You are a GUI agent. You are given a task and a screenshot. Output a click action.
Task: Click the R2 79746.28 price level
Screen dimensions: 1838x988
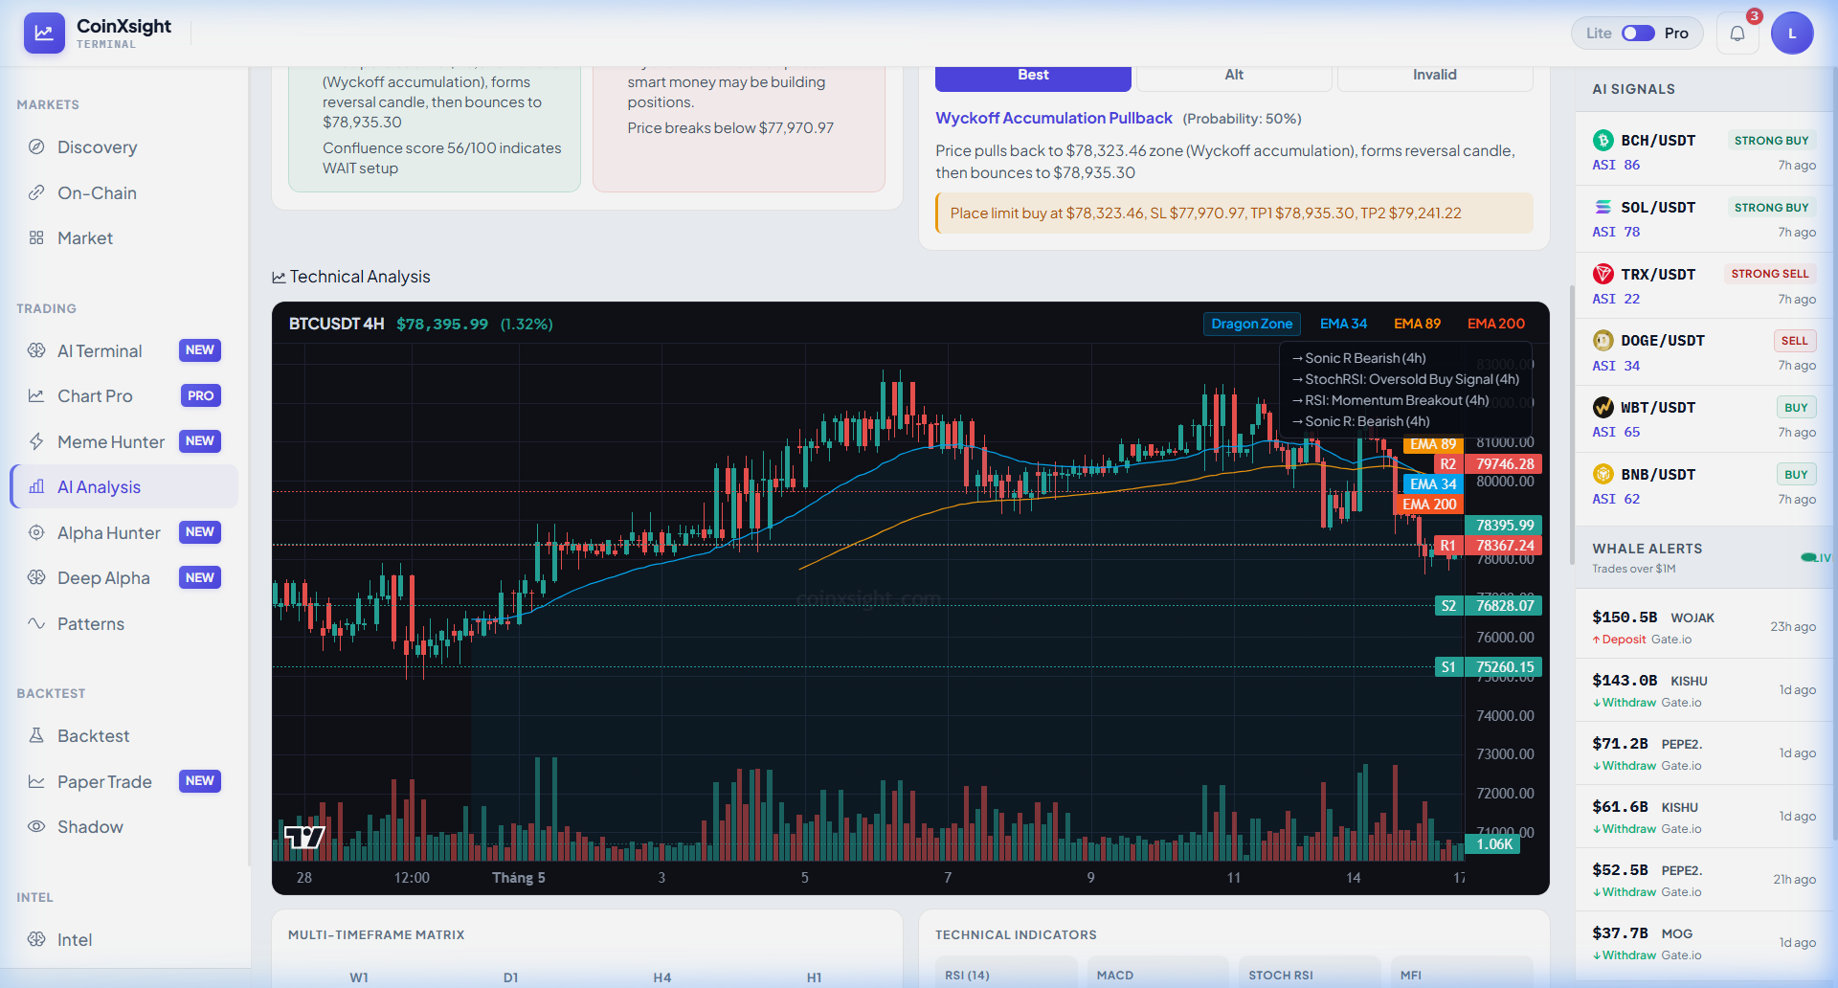tap(1490, 464)
